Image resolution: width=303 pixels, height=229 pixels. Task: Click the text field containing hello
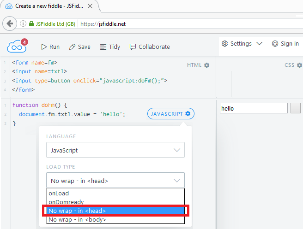253,108
